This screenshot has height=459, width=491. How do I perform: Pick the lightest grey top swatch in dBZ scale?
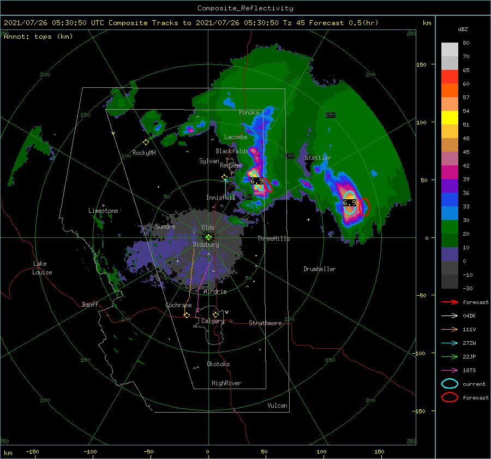click(450, 50)
